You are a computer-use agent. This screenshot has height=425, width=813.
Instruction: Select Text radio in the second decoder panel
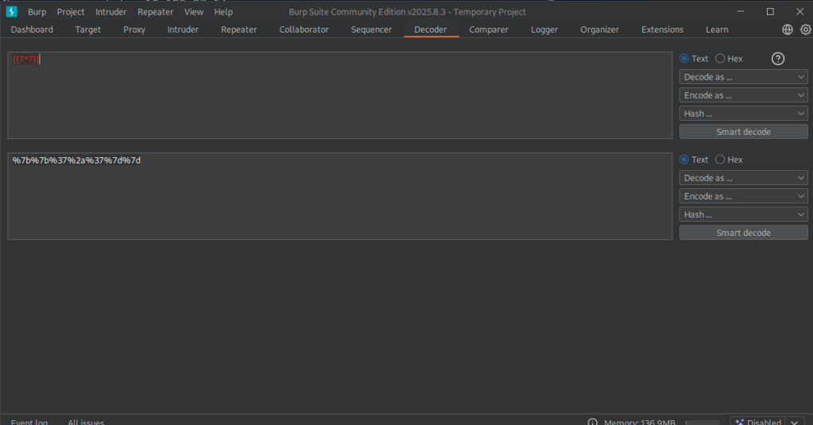point(684,160)
